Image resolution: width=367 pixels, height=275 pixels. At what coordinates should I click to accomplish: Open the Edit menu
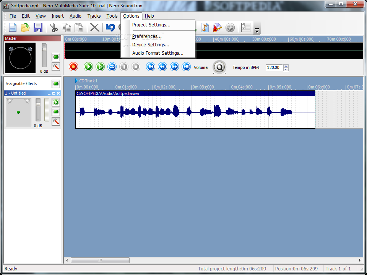pyautogui.click(x=26, y=16)
